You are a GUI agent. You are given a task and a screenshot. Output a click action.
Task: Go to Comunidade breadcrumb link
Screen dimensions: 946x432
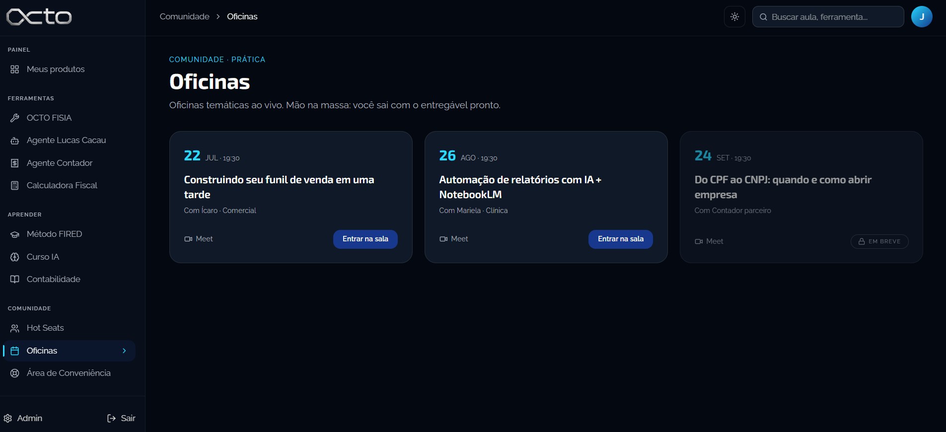pos(184,16)
